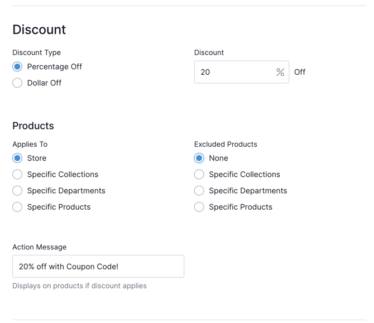Click the Action Message label

(x=39, y=247)
